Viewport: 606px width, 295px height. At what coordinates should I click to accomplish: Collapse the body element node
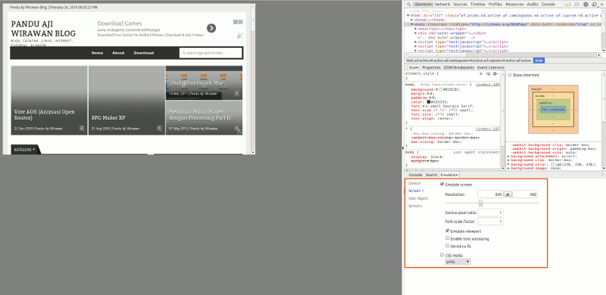[411, 24]
